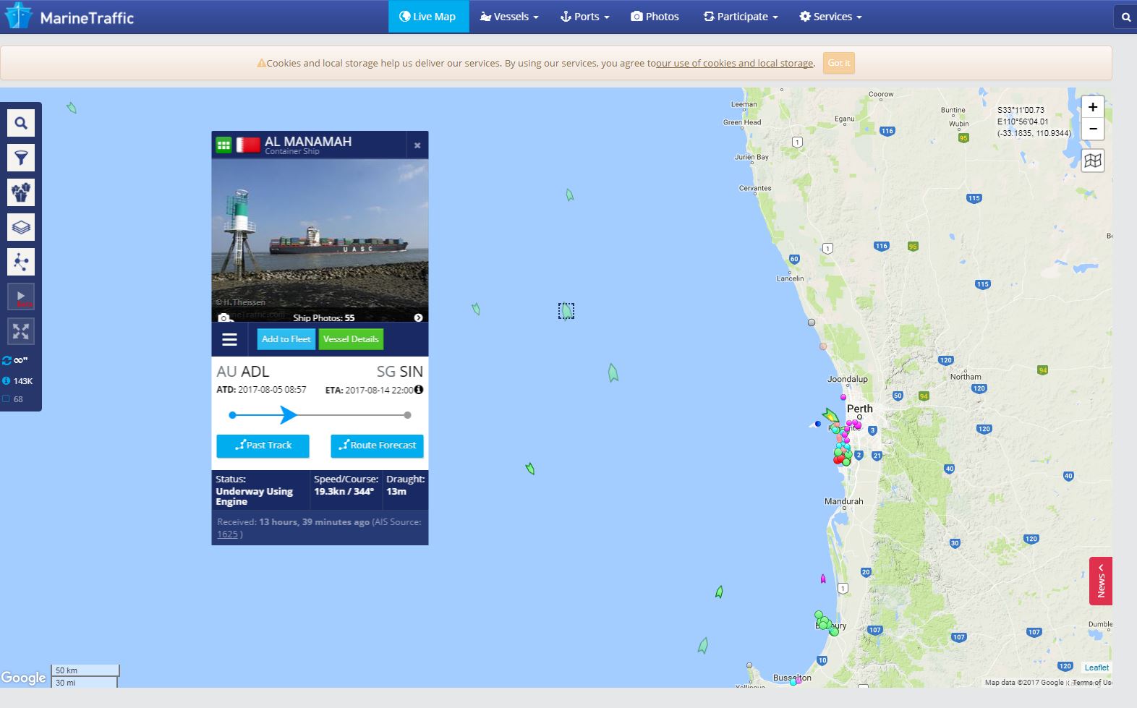Open the My Fleets sidebar tool
This screenshot has width=1137, height=708.
[x=21, y=192]
